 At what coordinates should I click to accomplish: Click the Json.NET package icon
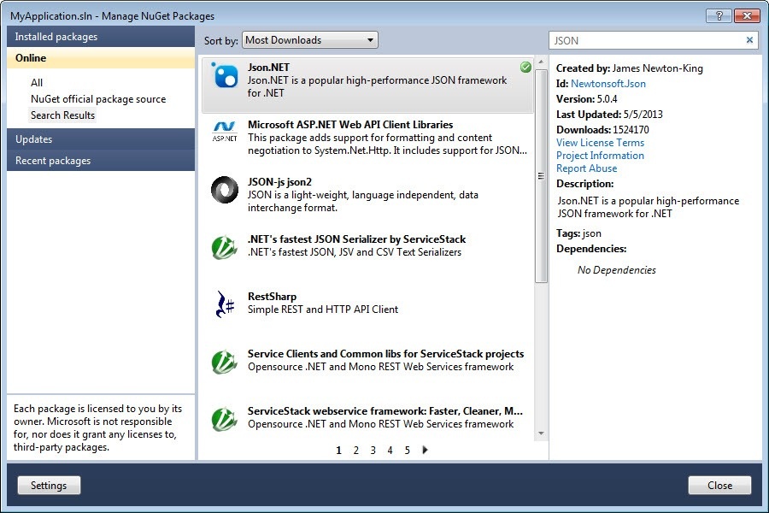[x=225, y=77]
